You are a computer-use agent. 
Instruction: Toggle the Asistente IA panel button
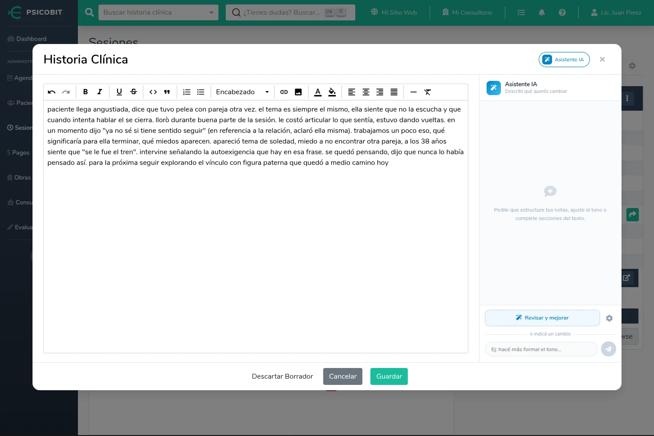(x=564, y=60)
